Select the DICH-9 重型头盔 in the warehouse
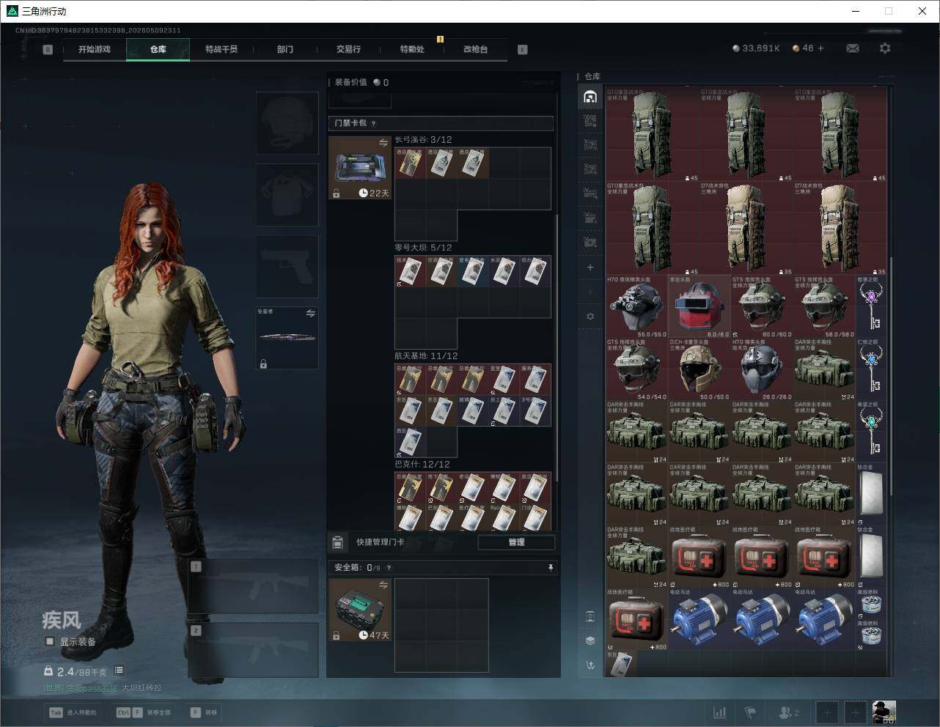 [x=699, y=369]
